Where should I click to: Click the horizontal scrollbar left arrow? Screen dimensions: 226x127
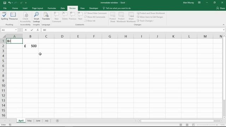click(139, 121)
